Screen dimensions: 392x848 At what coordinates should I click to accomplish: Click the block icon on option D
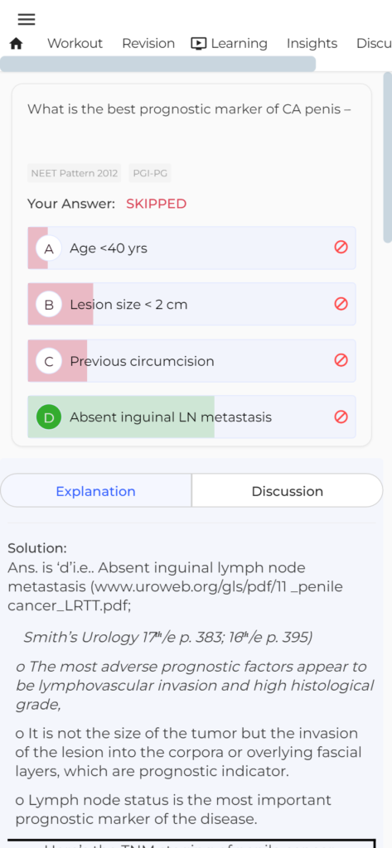pyautogui.click(x=341, y=417)
